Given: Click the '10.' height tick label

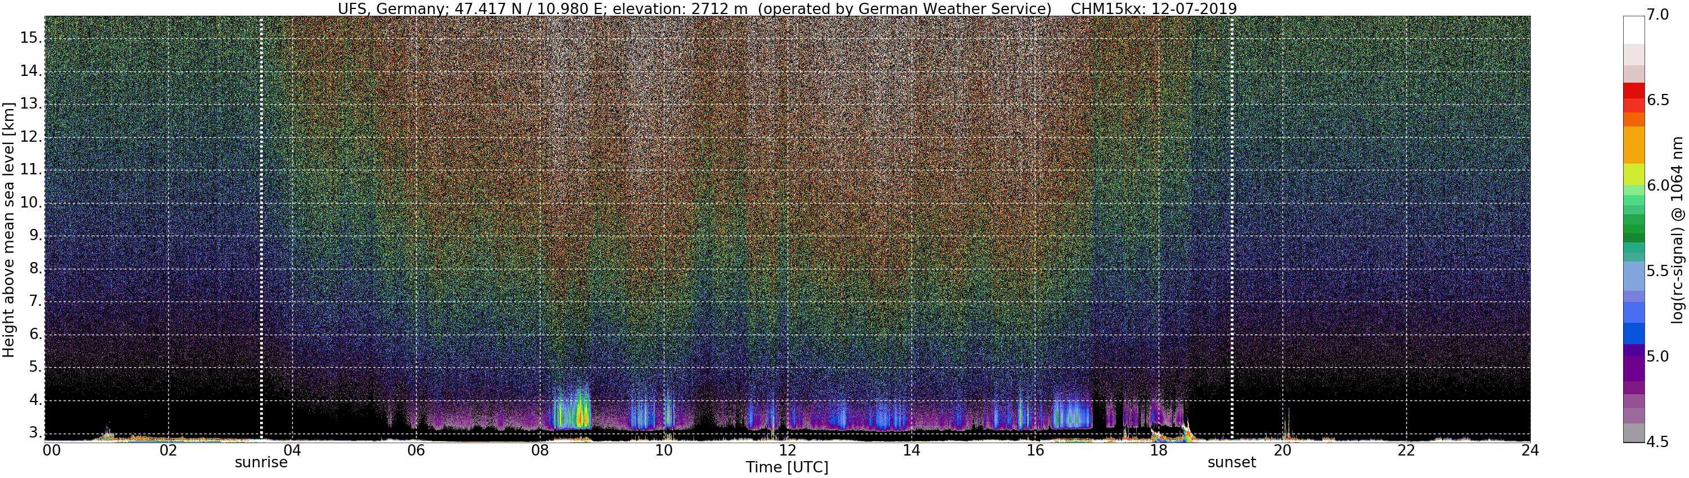Looking at the screenshot, I should pos(31,202).
